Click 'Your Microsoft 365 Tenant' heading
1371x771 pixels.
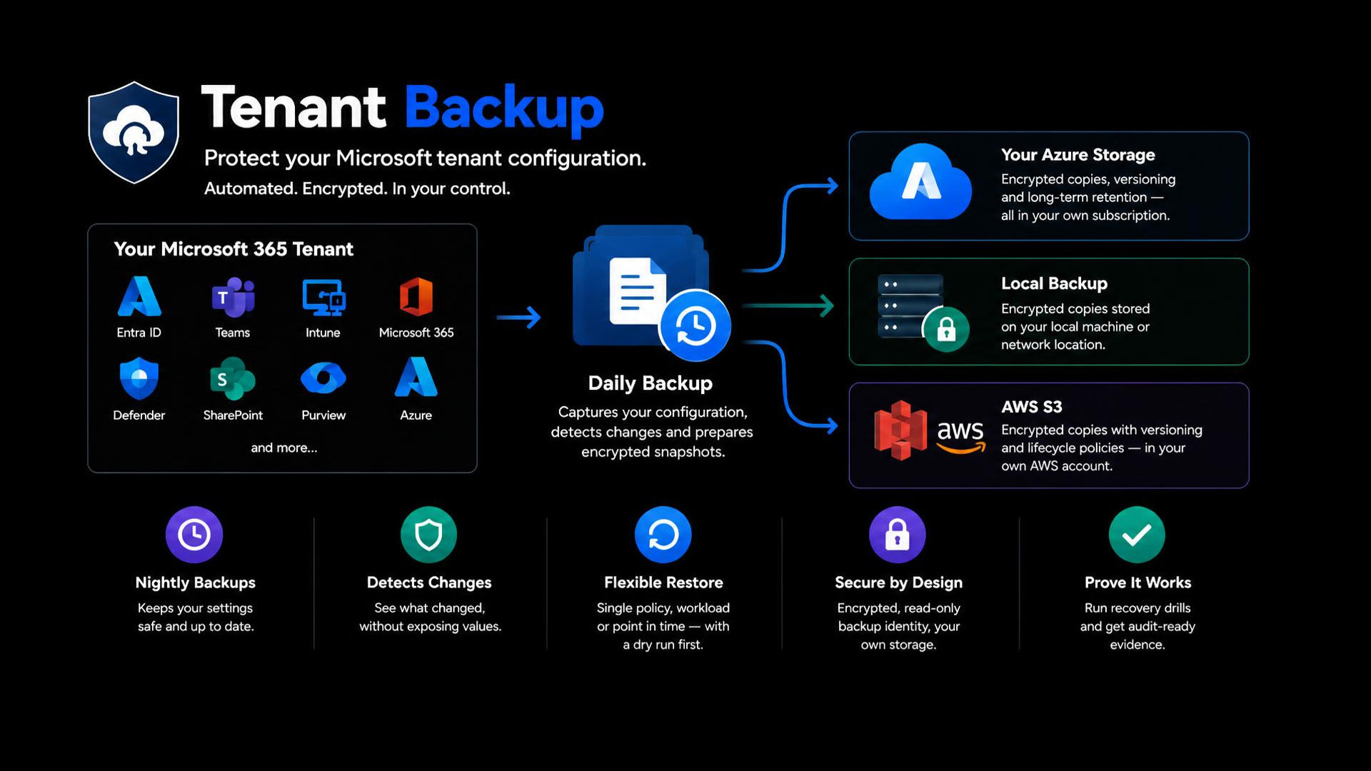pyautogui.click(x=233, y=249)
